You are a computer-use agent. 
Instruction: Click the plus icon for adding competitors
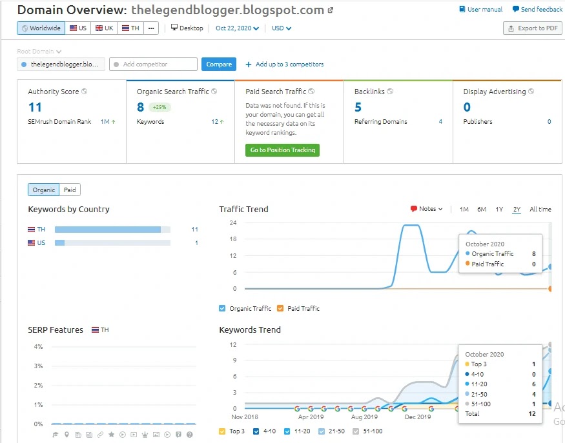(248, 64)
